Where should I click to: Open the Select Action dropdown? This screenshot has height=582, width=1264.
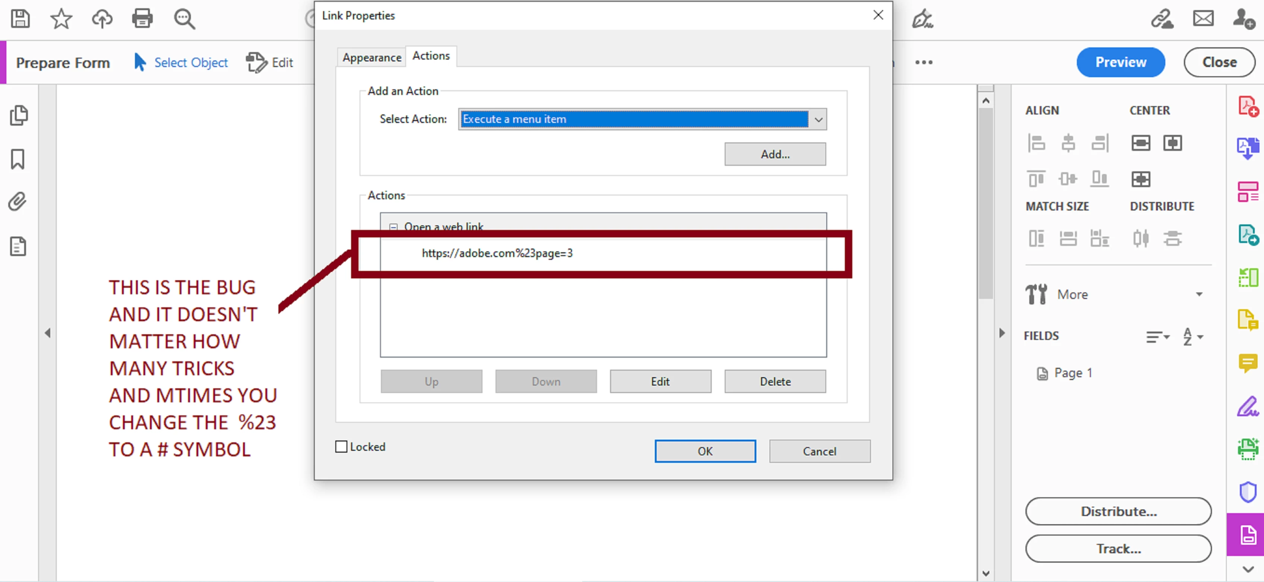pos(818,119)
